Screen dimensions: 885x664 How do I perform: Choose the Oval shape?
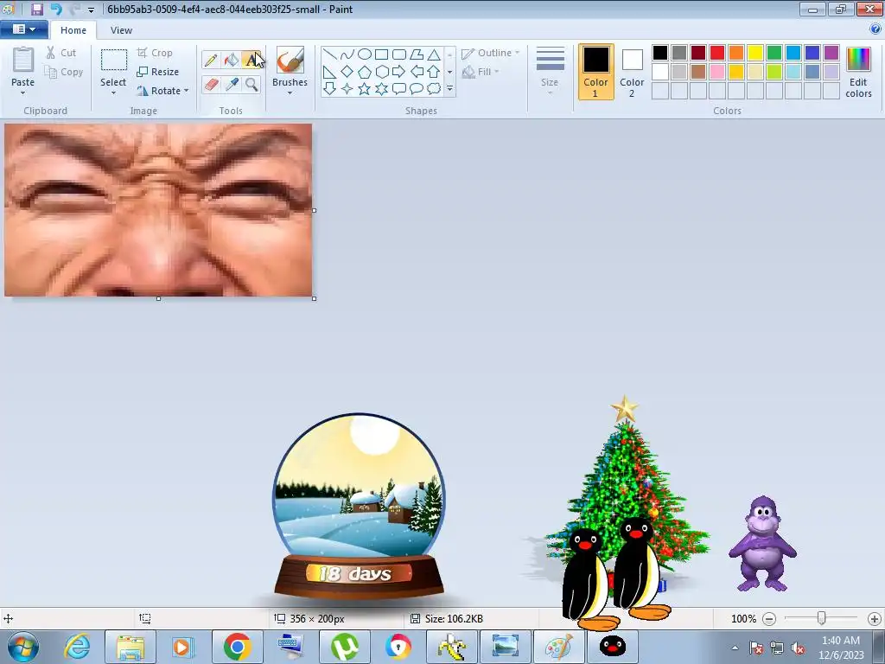pos(365,54)
